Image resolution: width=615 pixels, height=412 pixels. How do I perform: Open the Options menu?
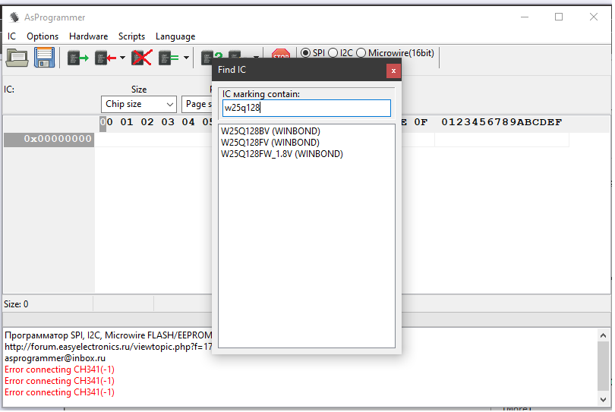[43, 36]
